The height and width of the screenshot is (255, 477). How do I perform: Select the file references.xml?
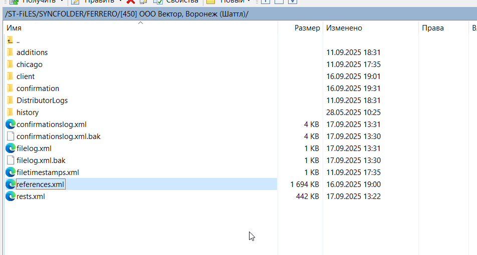[40, 184]
